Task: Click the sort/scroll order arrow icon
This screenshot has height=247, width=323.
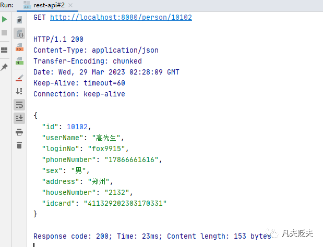Action: (x=19, y=91)
